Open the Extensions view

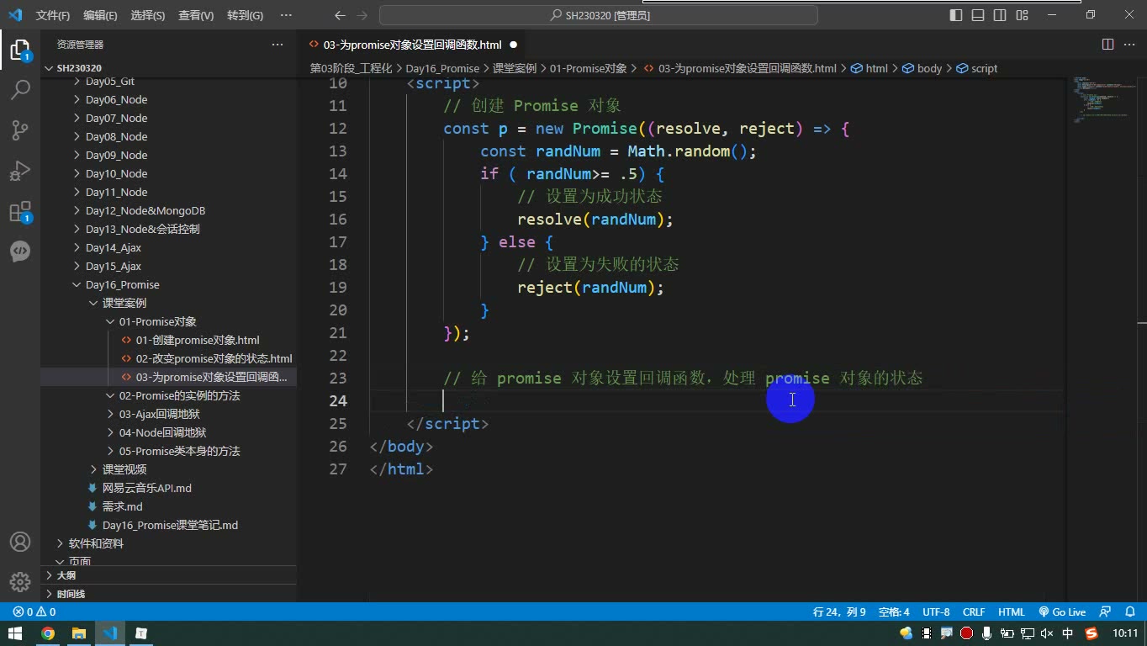tap(20, 211)
